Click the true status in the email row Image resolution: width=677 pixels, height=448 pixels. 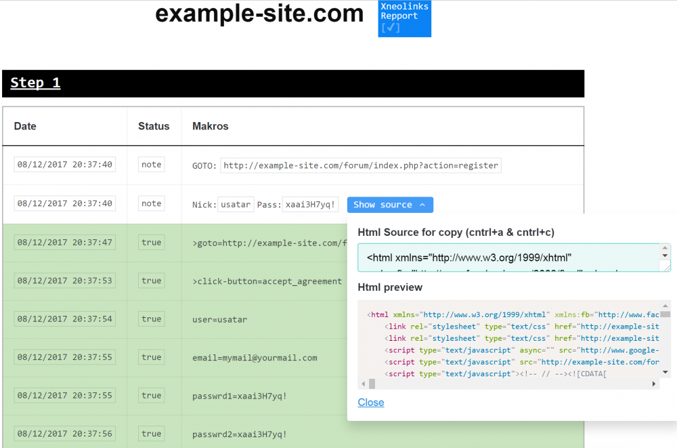pos(151,357)
